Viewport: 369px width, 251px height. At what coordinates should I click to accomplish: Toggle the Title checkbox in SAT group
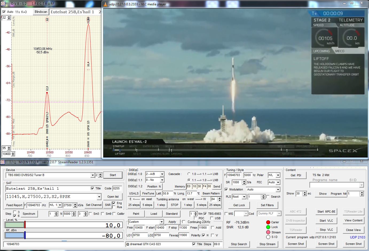click(x=92, y=188)
